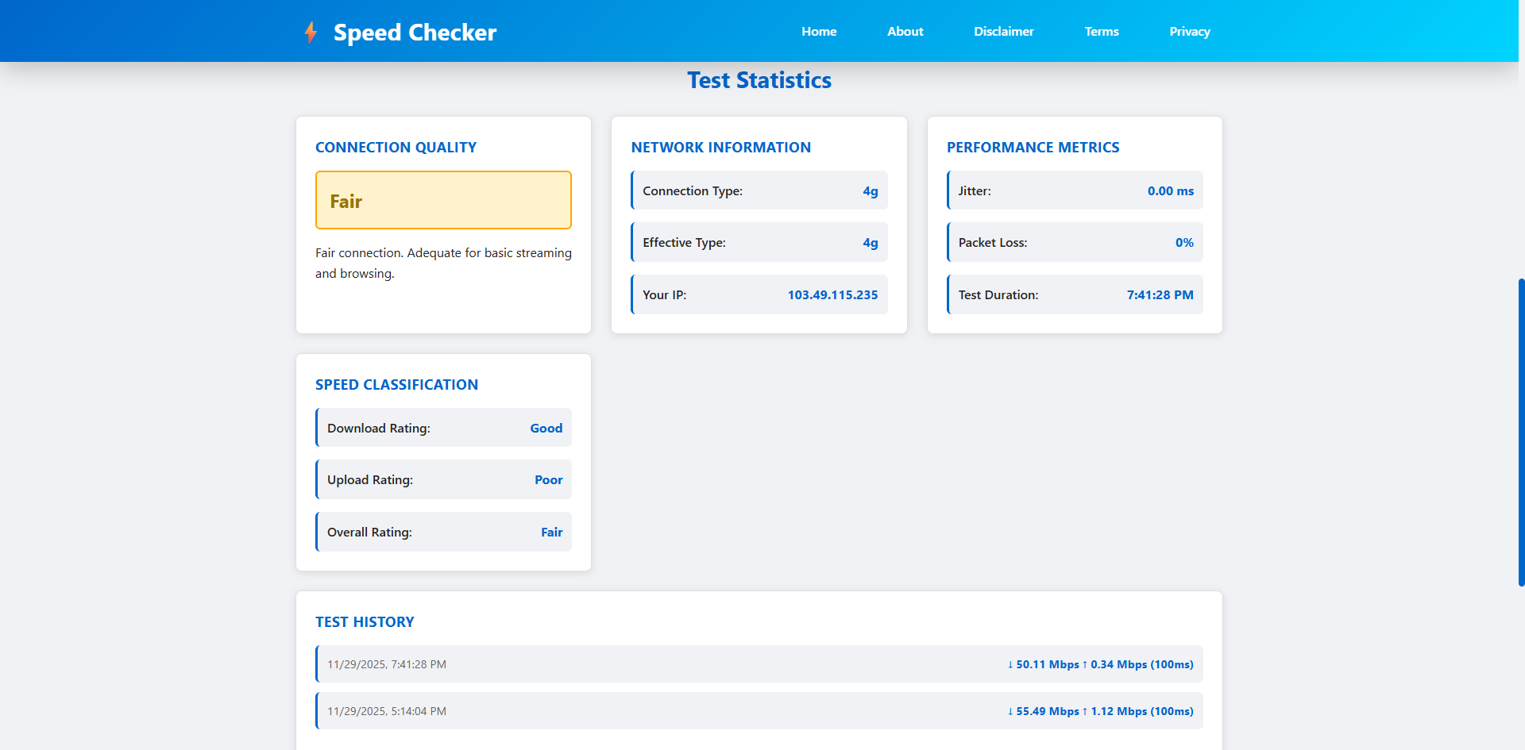
Task: Click the Your IP address value
Action: [x=832, y=294]
